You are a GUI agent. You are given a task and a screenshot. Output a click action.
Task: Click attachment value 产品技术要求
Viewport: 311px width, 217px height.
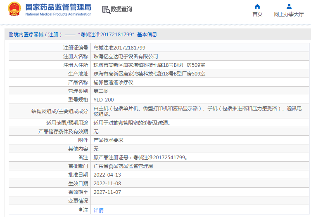click(109, 140)
